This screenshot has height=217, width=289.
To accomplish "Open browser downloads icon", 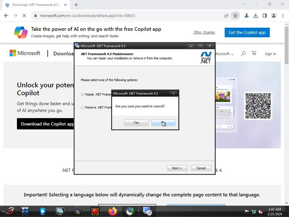I will (x=256, y=16).
